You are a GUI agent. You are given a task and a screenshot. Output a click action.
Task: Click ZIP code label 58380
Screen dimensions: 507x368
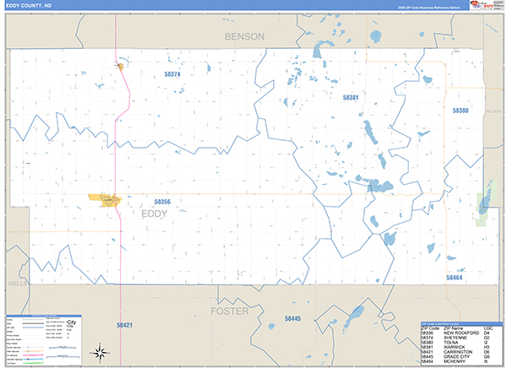click(x=461, y=111)
